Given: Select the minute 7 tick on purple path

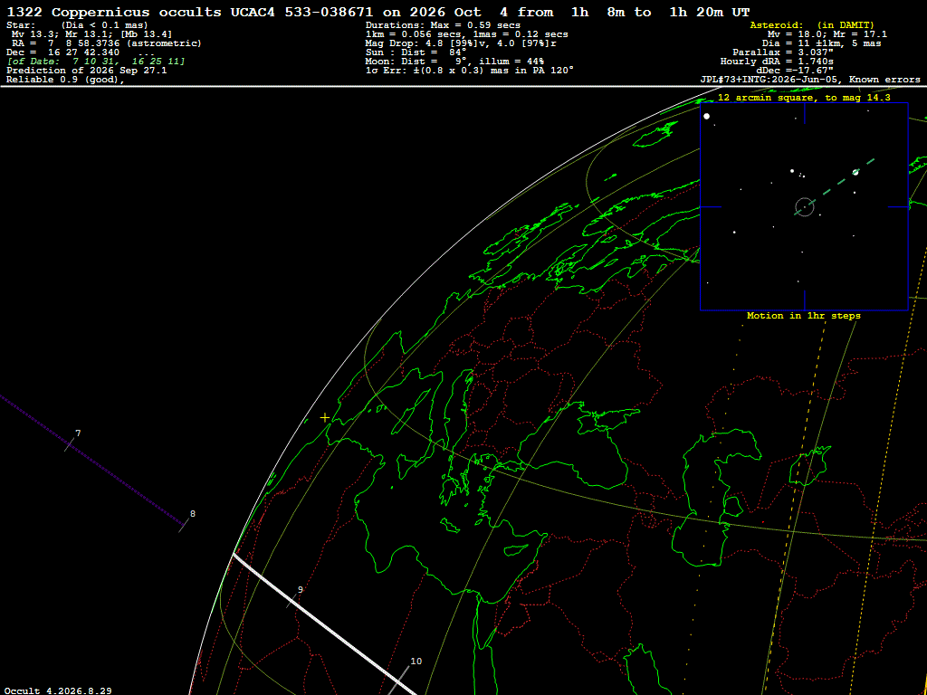Looking at the screenshot, I should 71,444.
